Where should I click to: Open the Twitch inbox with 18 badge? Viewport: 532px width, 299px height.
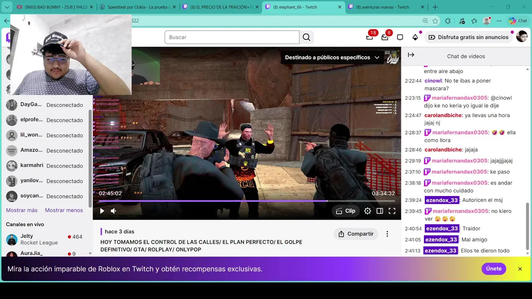click(x=369, y=37)
